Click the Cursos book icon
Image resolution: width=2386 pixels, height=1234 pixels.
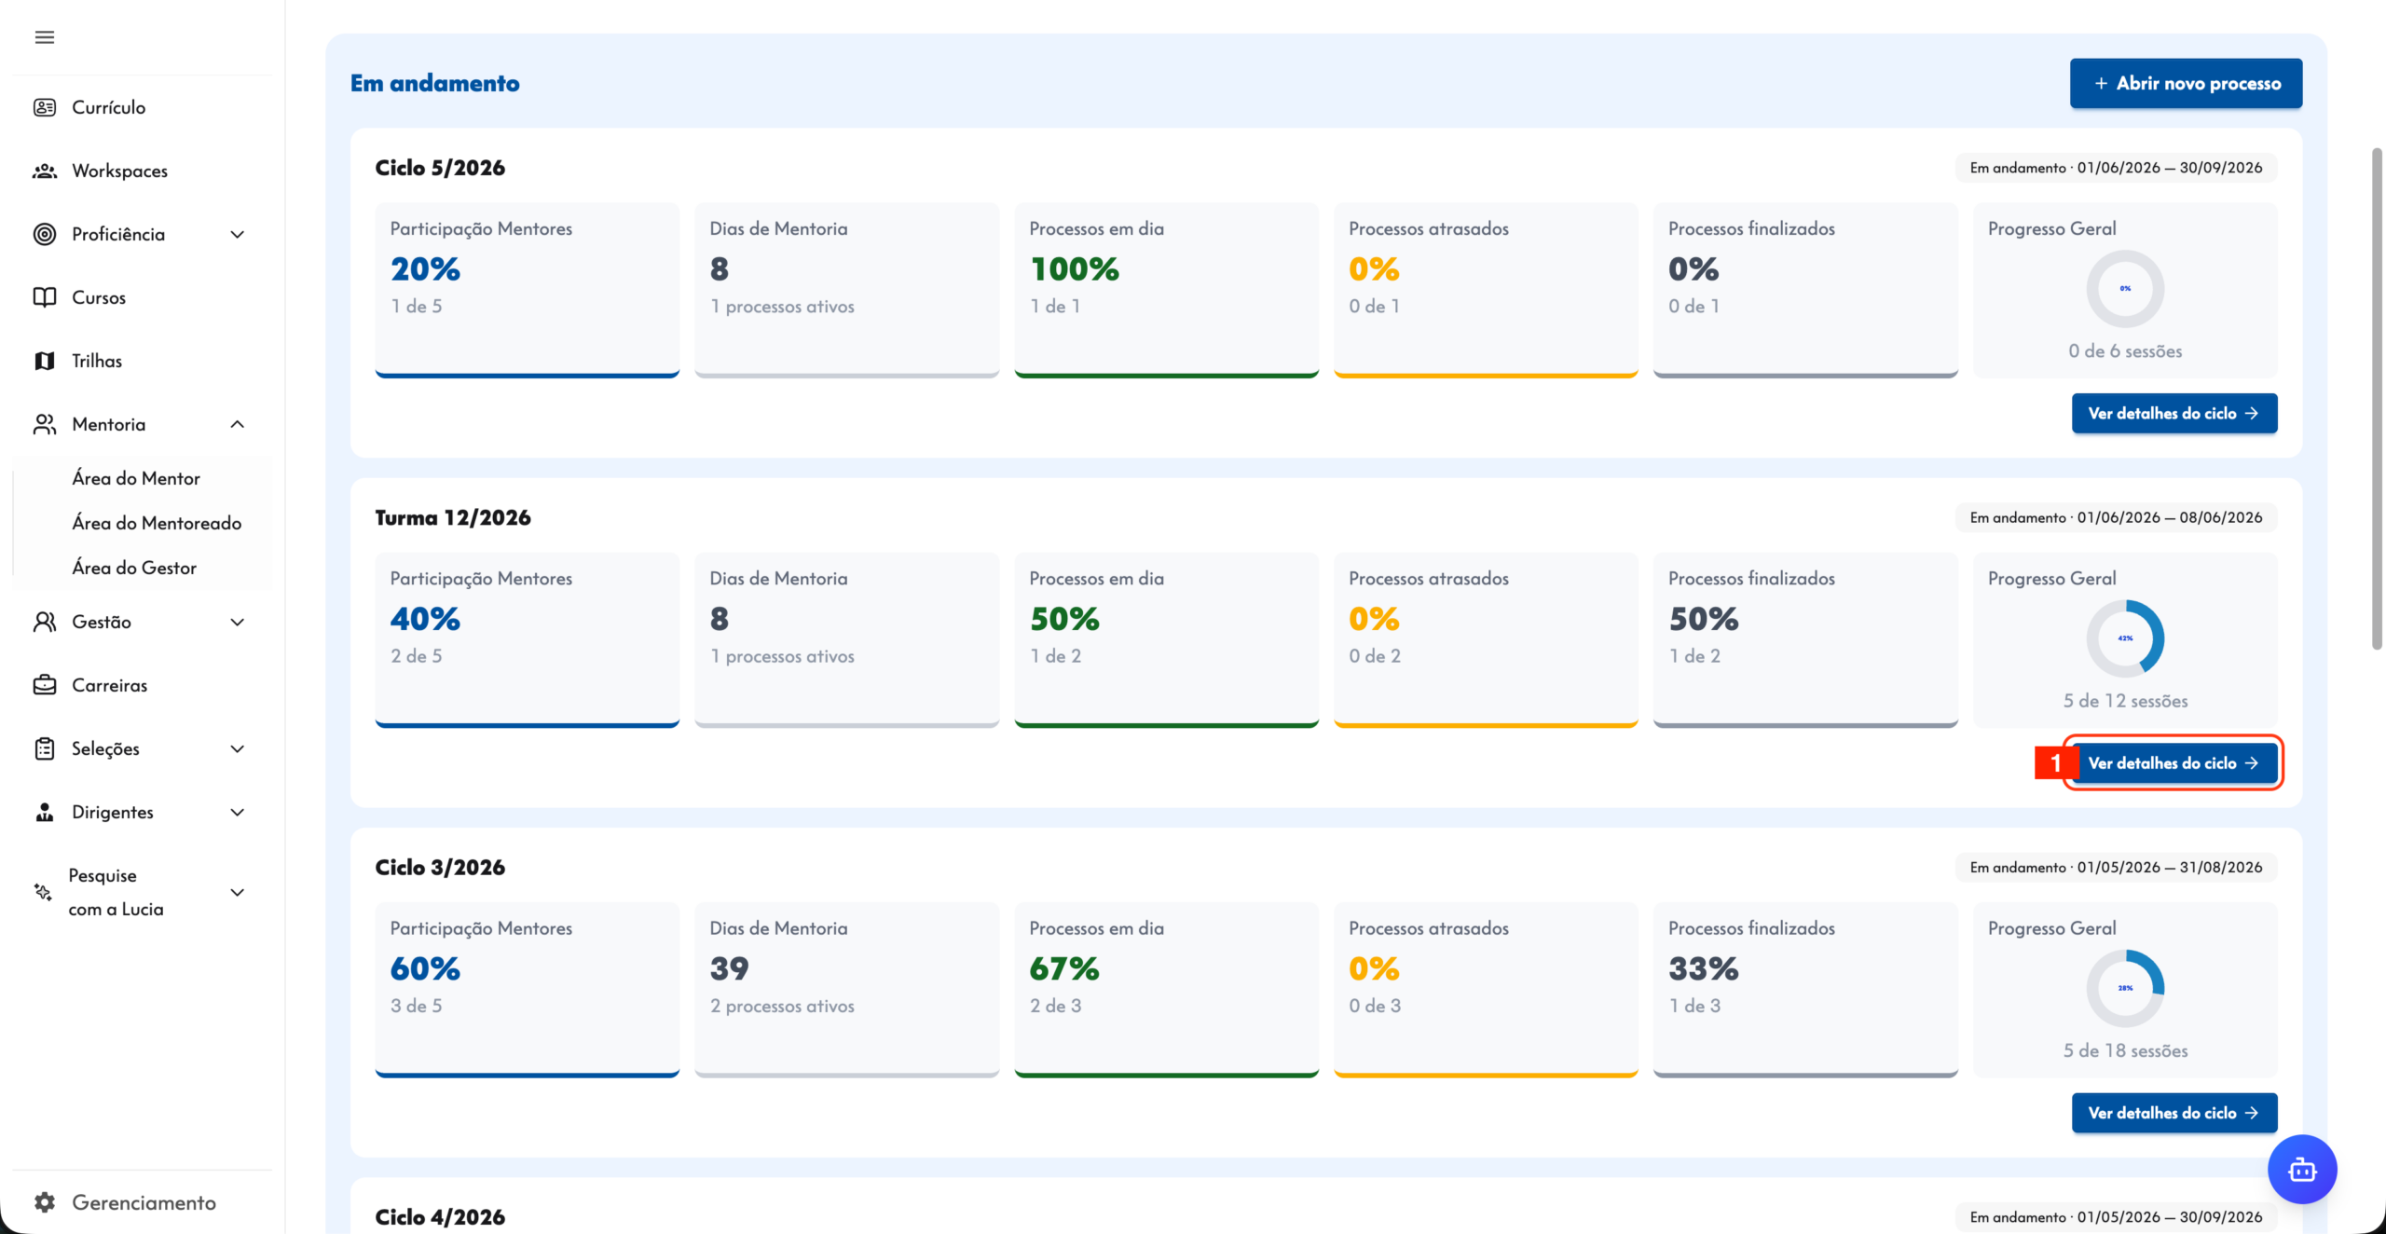45,297
